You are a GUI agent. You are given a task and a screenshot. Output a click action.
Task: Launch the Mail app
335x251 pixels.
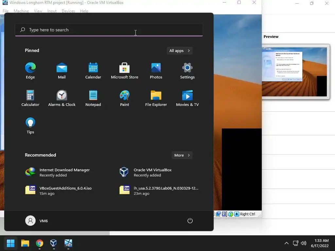pyautogui.click(x=62, y=71)
